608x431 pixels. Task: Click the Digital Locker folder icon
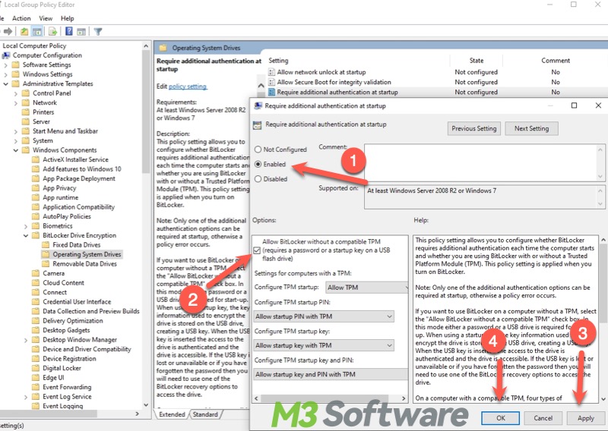point(36,368)
